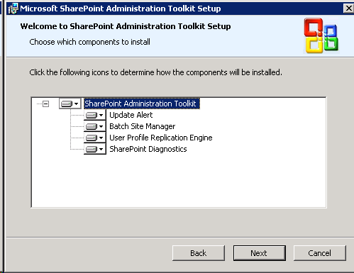Open install options for SharePoint Administration Toolkit

pyautogui.click(x=70, y=104)
